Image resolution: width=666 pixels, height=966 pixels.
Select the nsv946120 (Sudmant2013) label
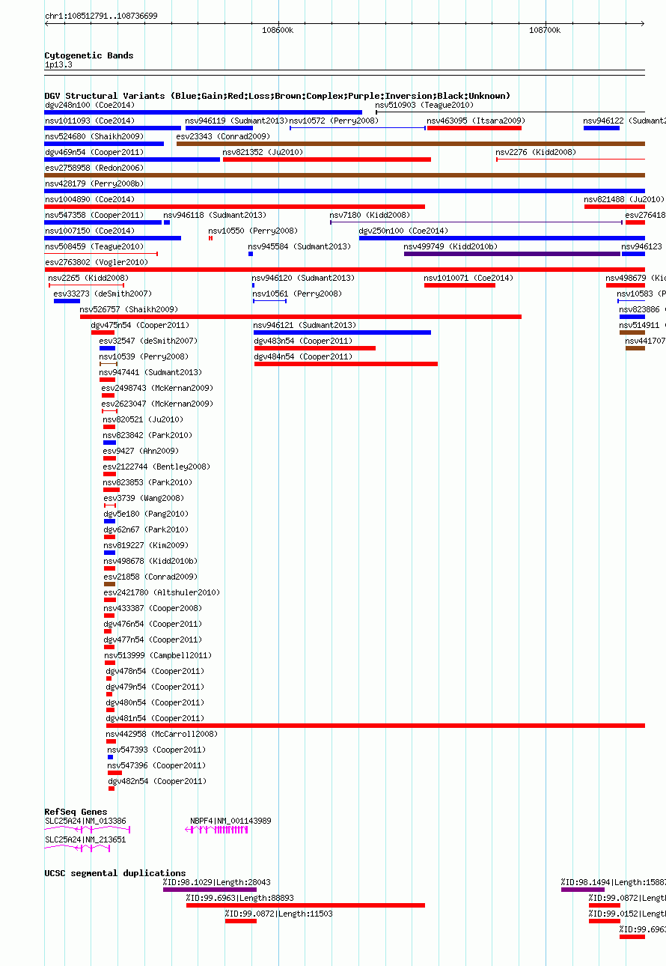[x=303, y=278]
